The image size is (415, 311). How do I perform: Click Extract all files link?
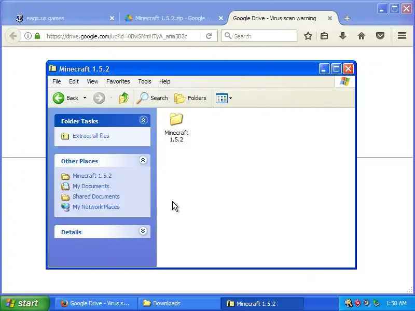pyautogui.click(x=91, y=136)
